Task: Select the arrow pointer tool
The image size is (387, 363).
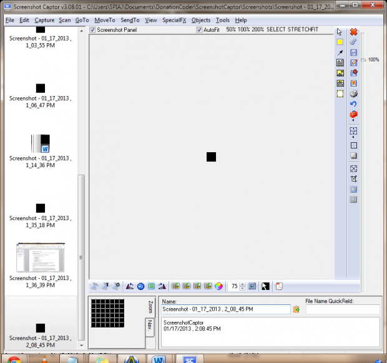Action: [340, 32]
